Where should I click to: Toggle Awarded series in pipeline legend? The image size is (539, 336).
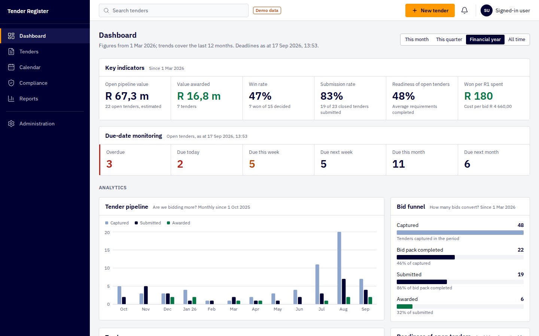pyautogui.click(x=179, y=223)
